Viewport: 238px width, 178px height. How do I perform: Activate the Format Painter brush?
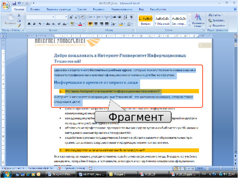19,26
